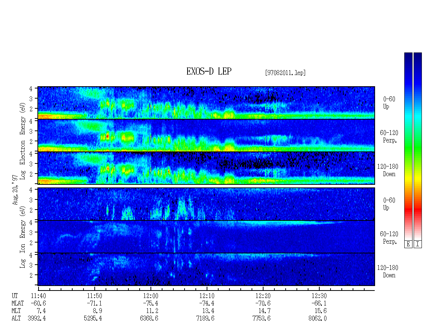
Task: Select the file name [97082011.lep]
Action: coord(285,73)
